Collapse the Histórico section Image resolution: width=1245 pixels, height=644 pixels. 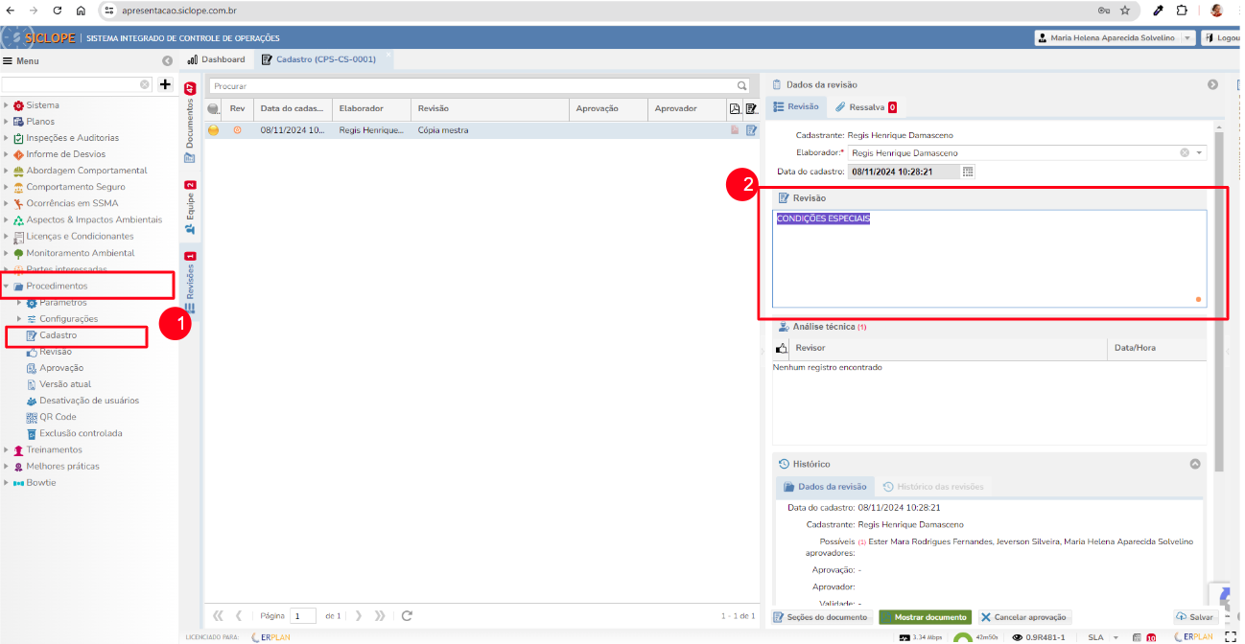pos(1195,464)
